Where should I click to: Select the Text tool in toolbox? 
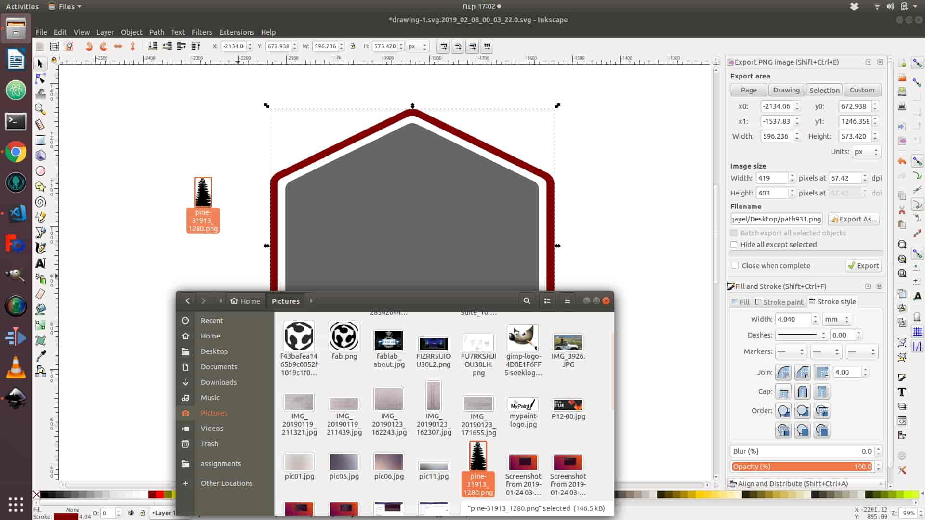click(40, 263)
